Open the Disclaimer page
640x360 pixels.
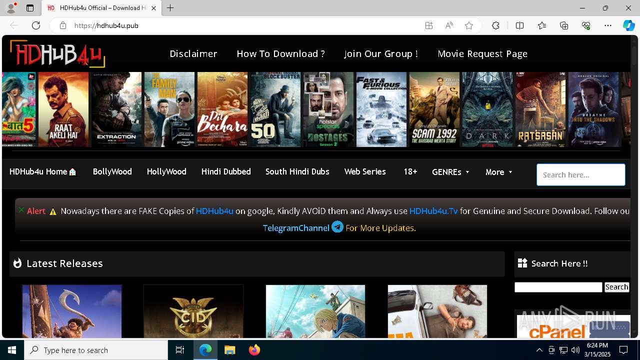coord(193,53)
